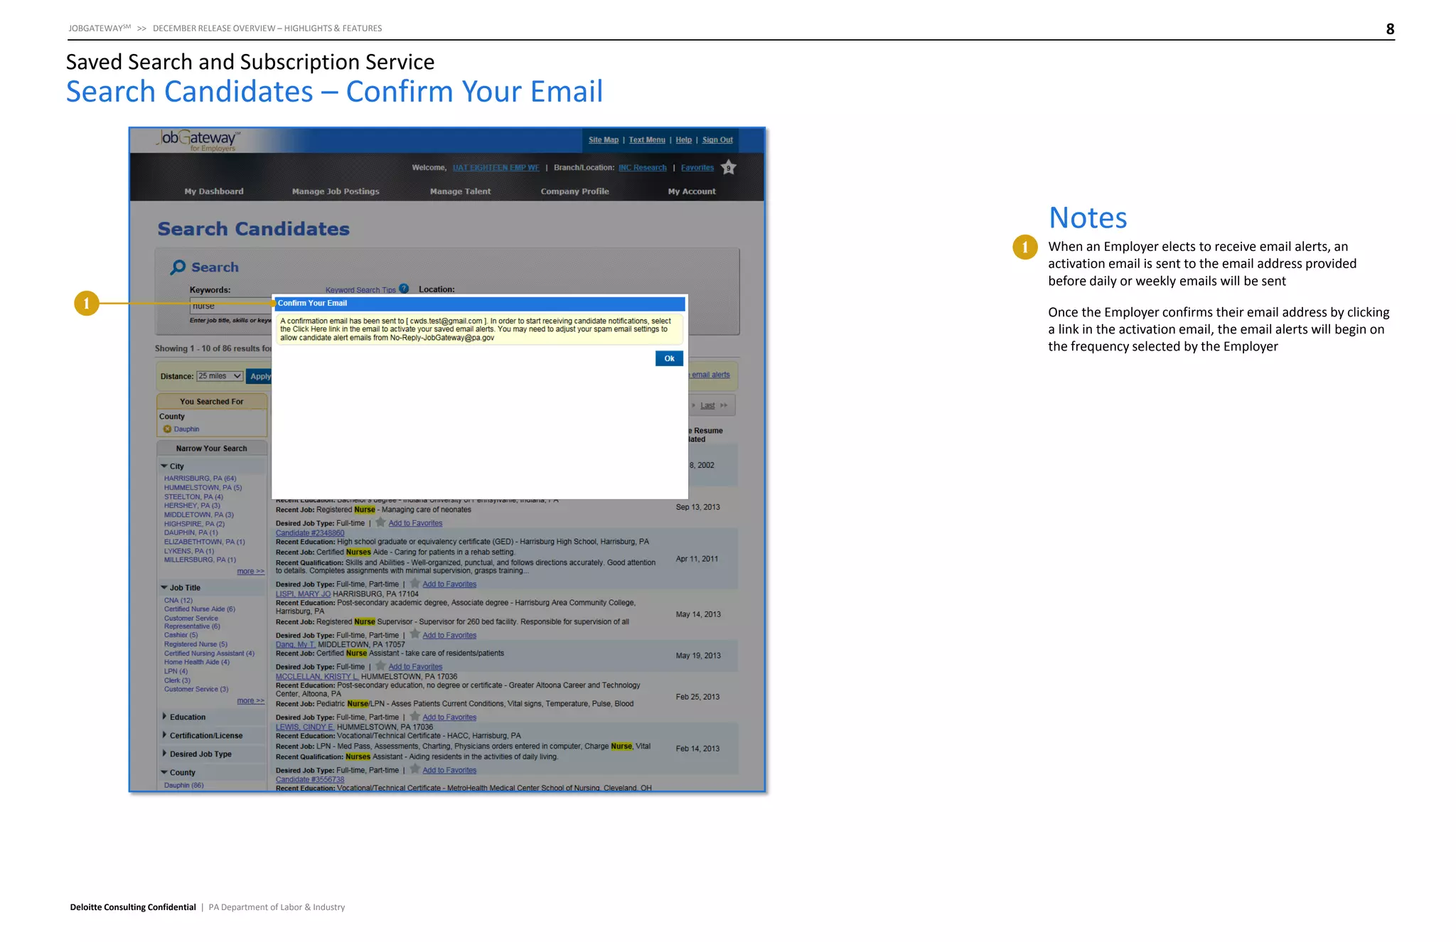Open LEWIS, CINDY E. candidate profile
1456x942 pixels.
point(304,727)
